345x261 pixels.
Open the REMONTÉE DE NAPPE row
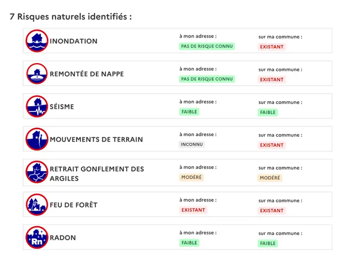(x=177, y=74)
